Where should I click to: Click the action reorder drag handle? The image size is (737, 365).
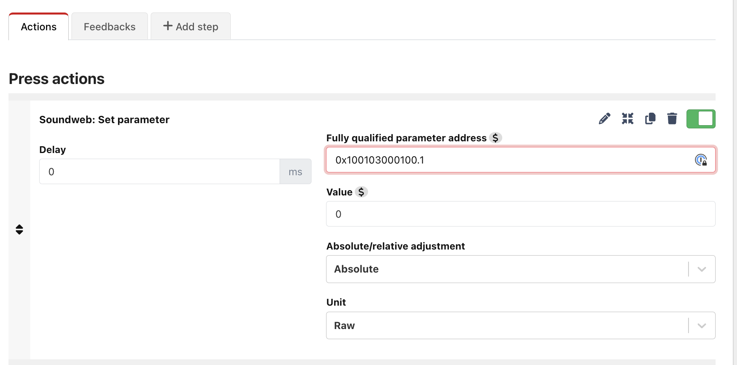pos(19,229)
